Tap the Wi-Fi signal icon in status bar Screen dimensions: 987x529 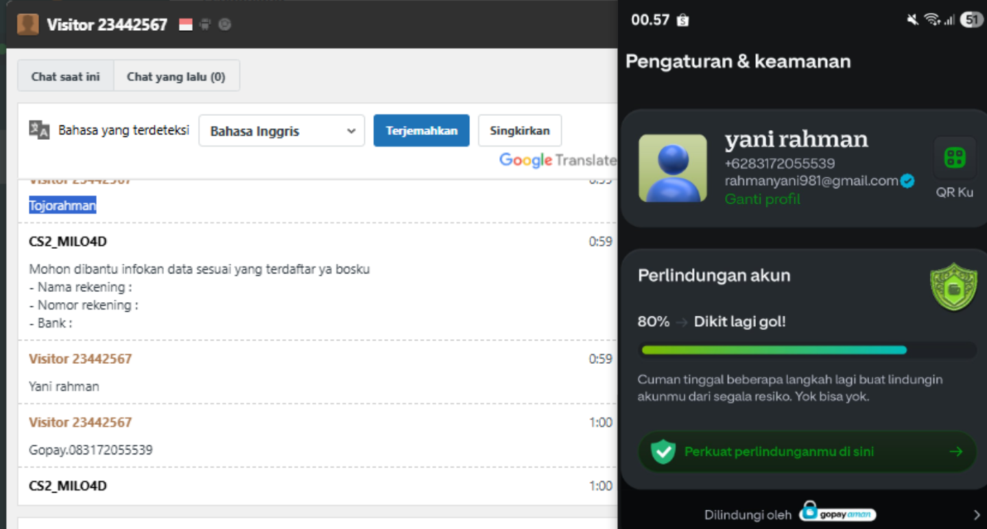point(931,20)
